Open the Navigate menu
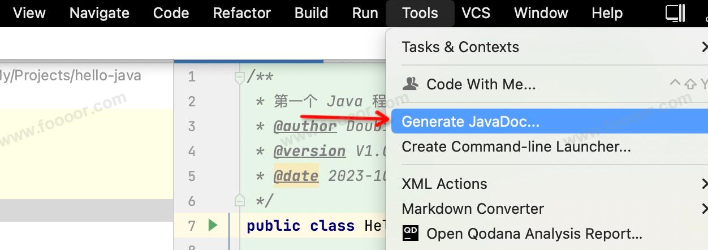The height and width of the screenshot is (250, 708). [x=100, y=13]
